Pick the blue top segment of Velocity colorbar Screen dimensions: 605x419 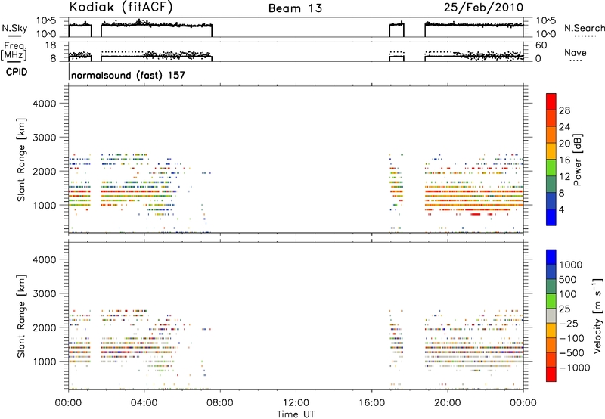(551, 257)
